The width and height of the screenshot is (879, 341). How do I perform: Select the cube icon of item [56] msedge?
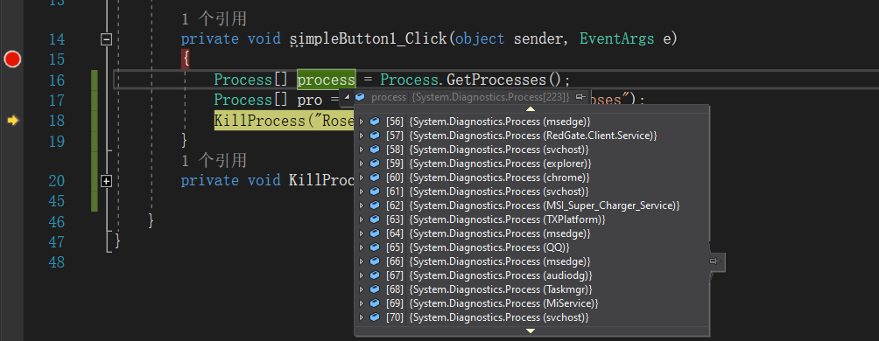pos(375,122)
